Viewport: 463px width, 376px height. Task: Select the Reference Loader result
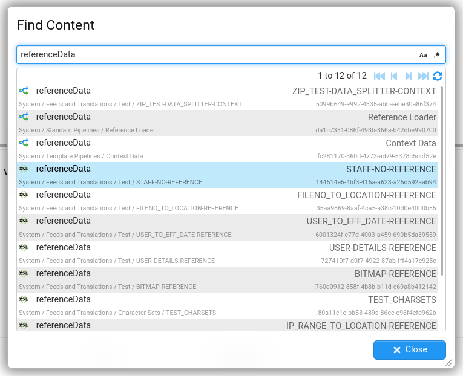[x=228, y=123]
